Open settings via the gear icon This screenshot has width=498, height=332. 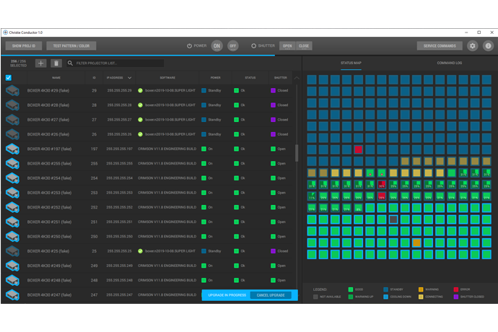(x=473, y=45)
